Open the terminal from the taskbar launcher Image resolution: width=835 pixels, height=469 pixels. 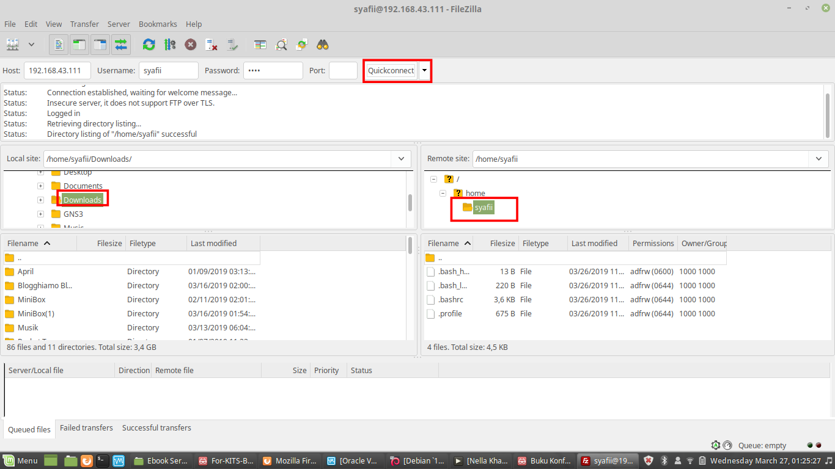point(103,460)
